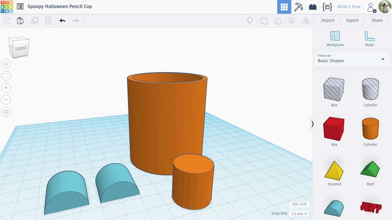Open the Basic Shapes category dropdown
This screenshot has height=220, width=392.
click(x=352, y=59)
